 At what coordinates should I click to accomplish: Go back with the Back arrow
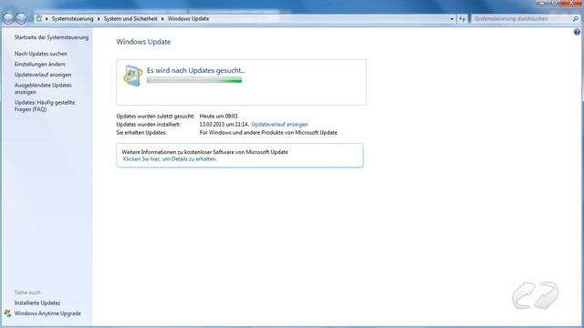[8, 18]
